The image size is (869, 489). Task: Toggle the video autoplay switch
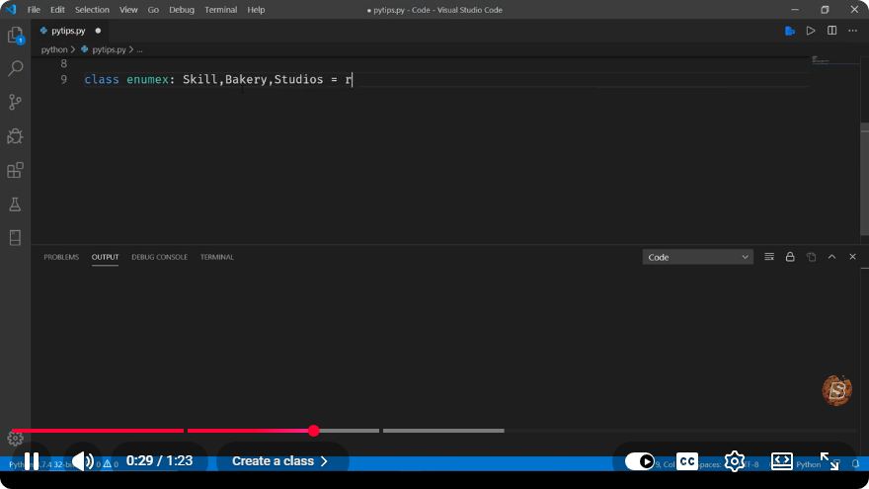[640, 461]
